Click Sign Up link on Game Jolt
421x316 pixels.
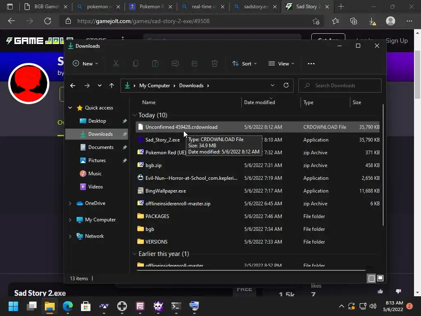pyautogui.click(x=397, y=41)
